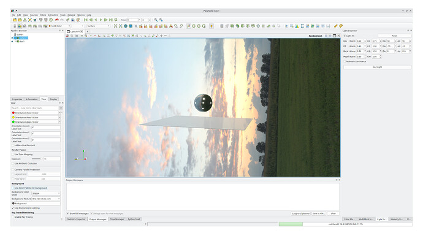Click the histogram chart toolbar icon
Image resolution: width=423 pixels, height=238 pixels.
[x=297, y=26]
